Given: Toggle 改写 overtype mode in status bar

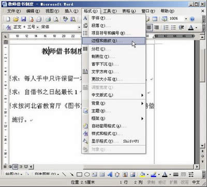Looking at the screenshot, I should 184,182.
